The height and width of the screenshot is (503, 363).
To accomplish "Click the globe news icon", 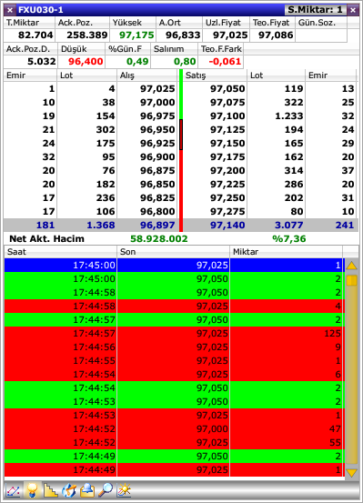I will pyautogui.click(x=69, y=491).
